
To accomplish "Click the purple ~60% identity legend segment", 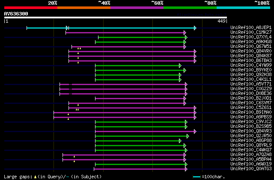I will point(137,8).
